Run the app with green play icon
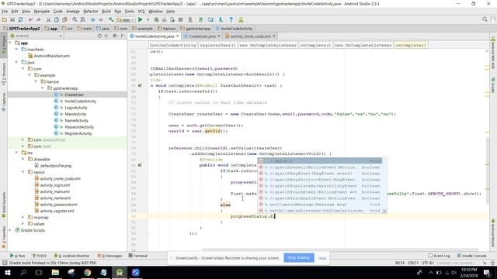The width and height of the screenshot is (497, 279). (x=141, y=19)
